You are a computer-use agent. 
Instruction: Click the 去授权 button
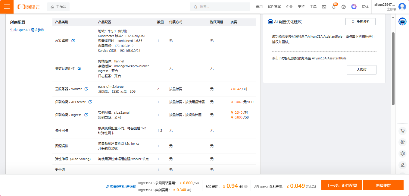[x=361, y=70]
